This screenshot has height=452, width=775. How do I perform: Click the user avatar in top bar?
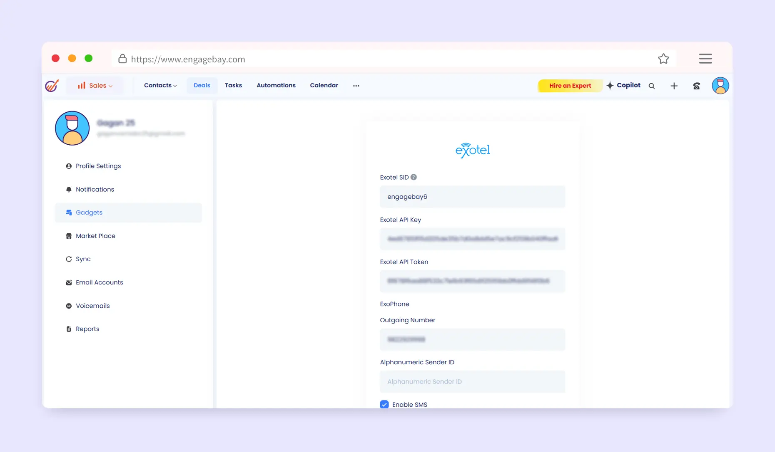point(720,86)
